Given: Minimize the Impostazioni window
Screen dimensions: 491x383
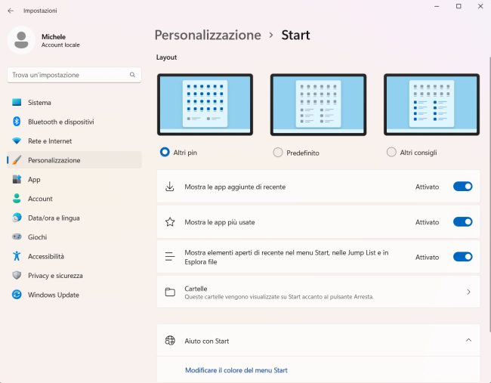Looking at the screenshot, I should 437,6.
